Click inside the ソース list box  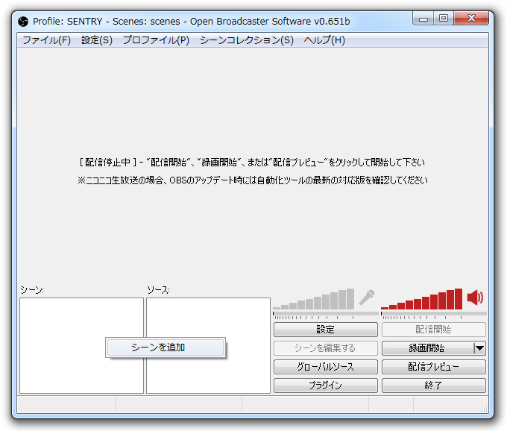(208, 346)
